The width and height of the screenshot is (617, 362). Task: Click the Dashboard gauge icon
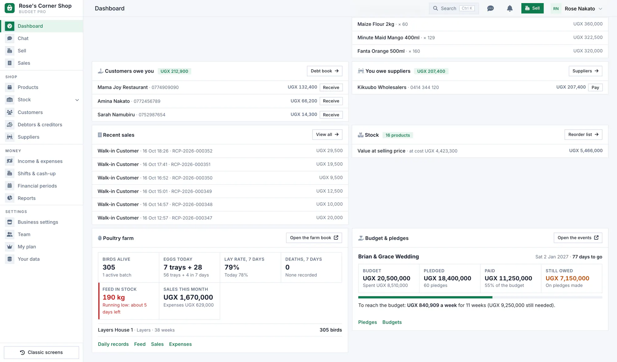(10, 26)
